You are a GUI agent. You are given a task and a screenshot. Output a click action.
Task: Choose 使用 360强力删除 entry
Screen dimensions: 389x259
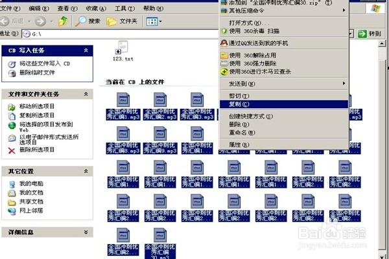tap(284, 63)
